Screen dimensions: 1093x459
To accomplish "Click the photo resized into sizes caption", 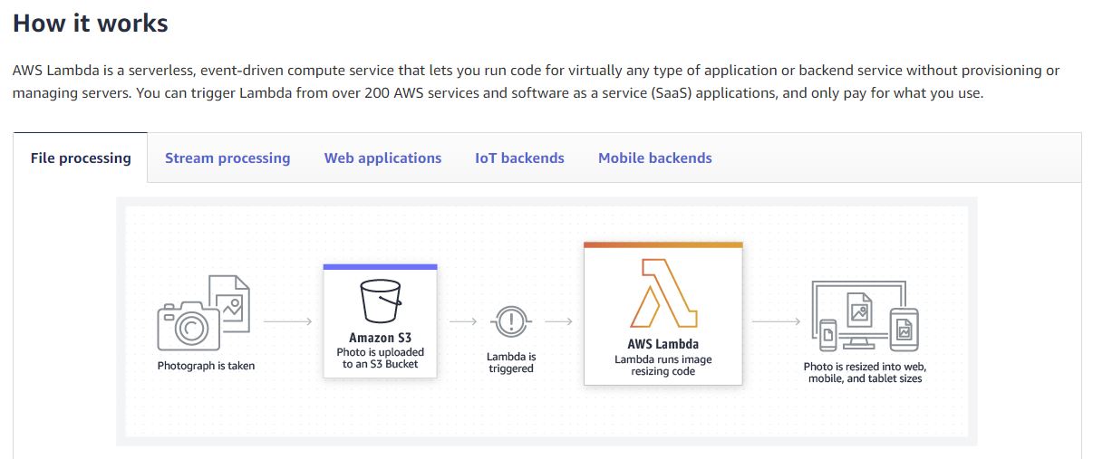I will pyautogui.click(x=865, y=373).
